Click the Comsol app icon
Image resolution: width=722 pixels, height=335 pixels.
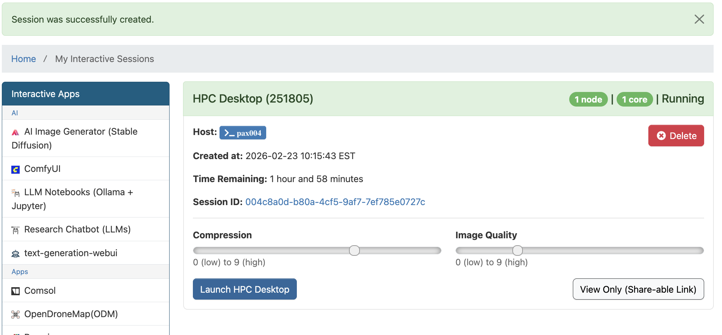pos(15,291)
